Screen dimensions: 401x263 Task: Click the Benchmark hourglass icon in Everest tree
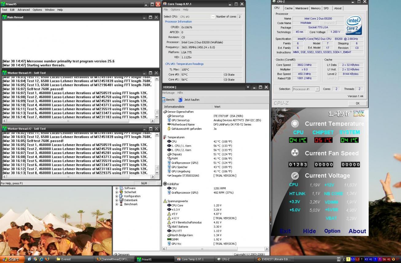click(121, 204)
